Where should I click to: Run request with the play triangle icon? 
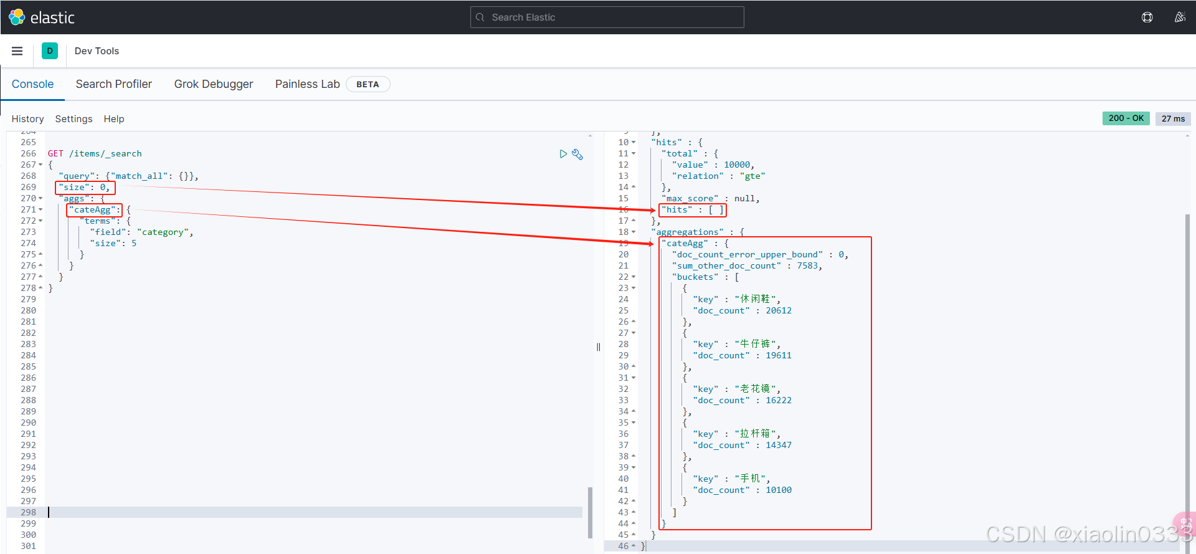tap(563, 154)
